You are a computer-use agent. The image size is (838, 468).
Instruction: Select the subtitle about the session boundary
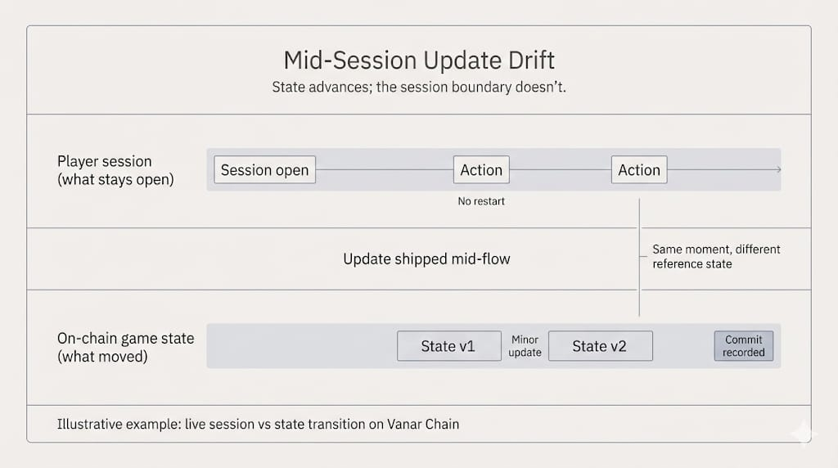click(419, 87)
